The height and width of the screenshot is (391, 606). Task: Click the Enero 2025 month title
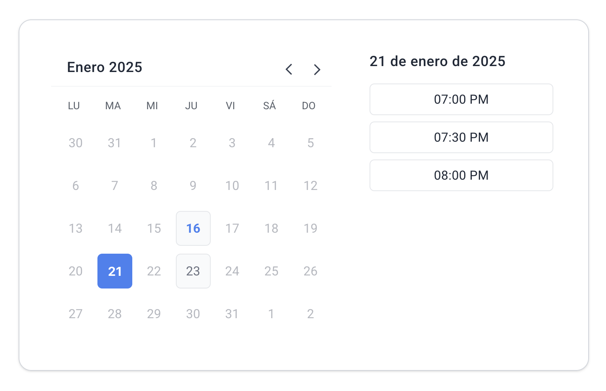click(x=105, y=67)
